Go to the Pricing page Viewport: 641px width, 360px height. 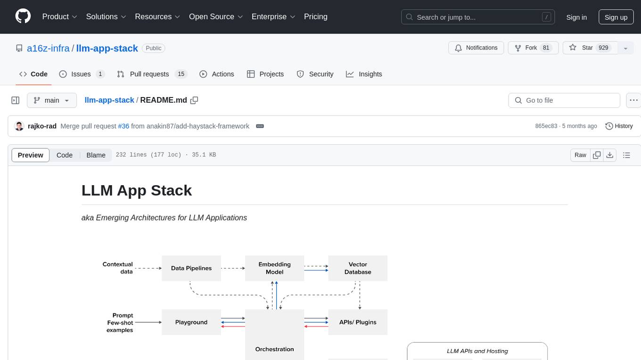[x=316, y=16]
